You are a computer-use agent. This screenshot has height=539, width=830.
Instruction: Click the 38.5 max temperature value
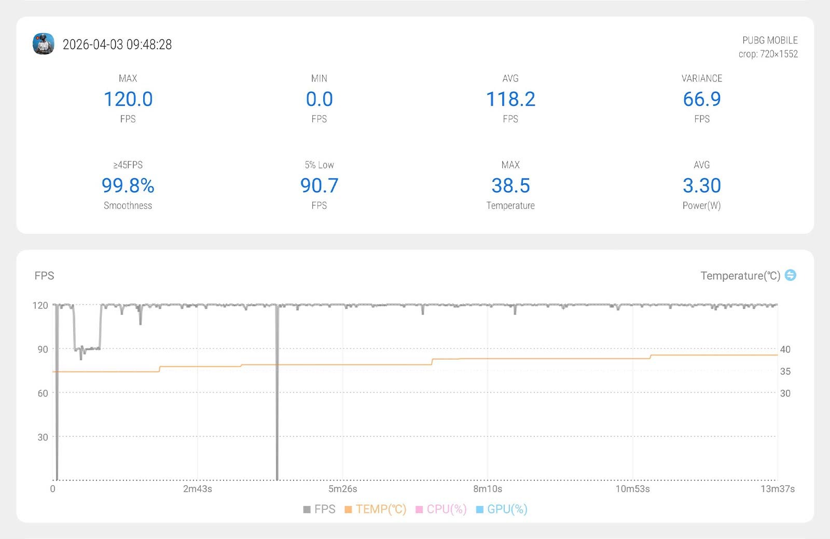click(510, 186)
